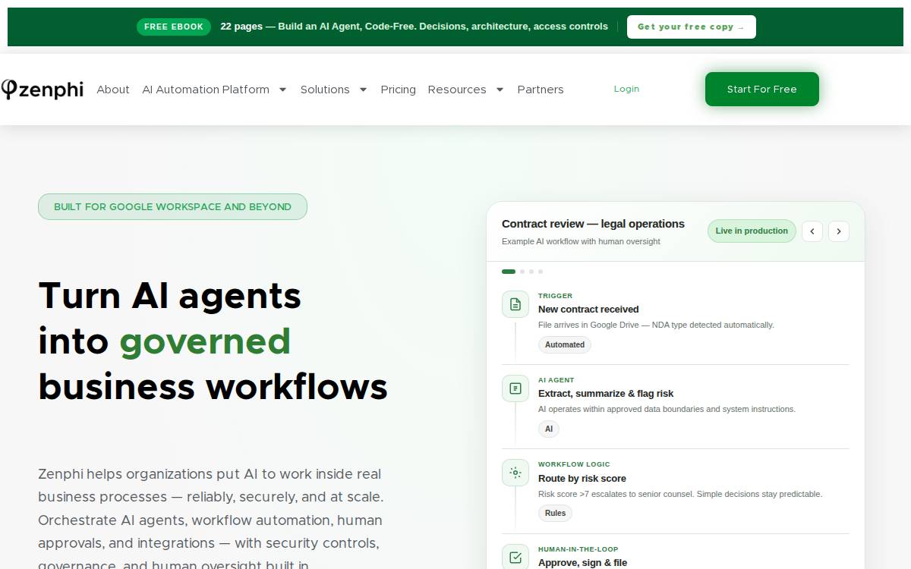Open the About page
This screenshot has height=569, width=911.
click(x=113, y=90)
